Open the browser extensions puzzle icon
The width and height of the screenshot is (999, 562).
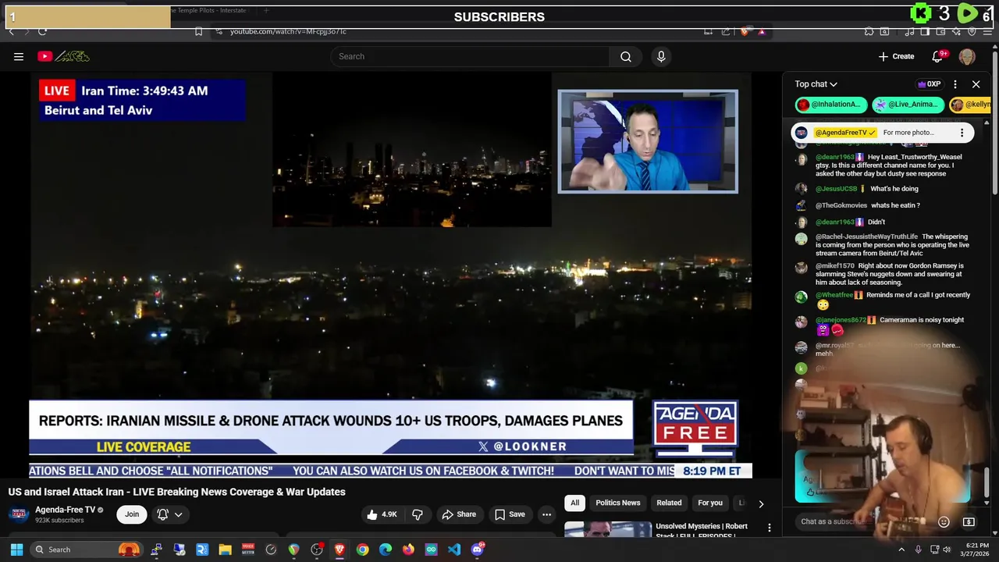[x=869, y=31]
